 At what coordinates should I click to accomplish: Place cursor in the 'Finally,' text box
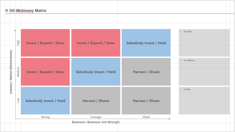[204, 100]
